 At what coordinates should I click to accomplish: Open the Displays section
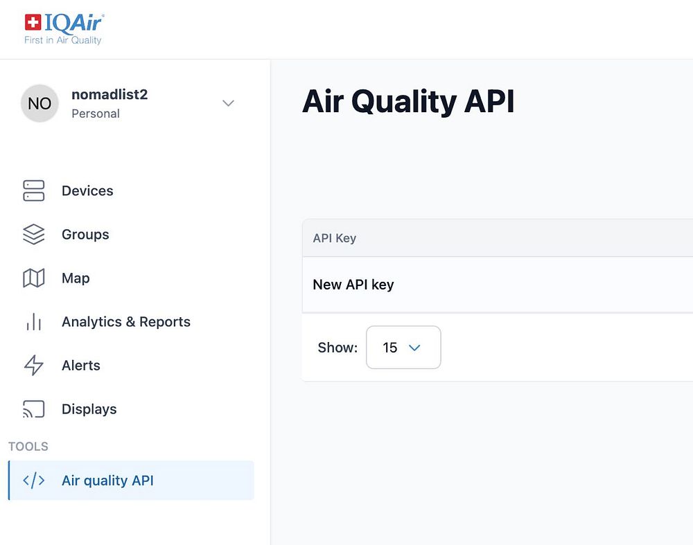point(89,409)
